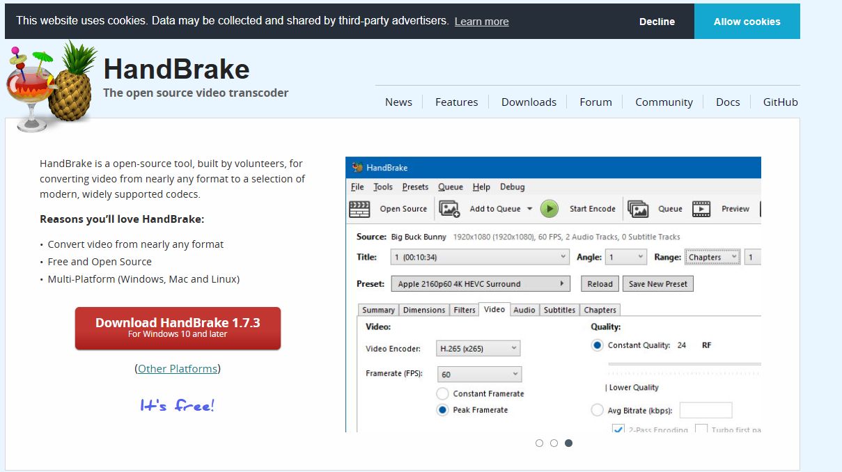This screenshot has width=842, height=472.
Task: Open the Title dropdown showing 1 (00:10:34)
Action: (x=480, y=257)
